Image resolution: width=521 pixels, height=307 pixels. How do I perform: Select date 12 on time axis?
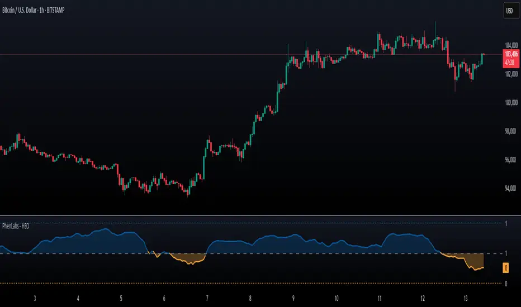pos(422,299)
